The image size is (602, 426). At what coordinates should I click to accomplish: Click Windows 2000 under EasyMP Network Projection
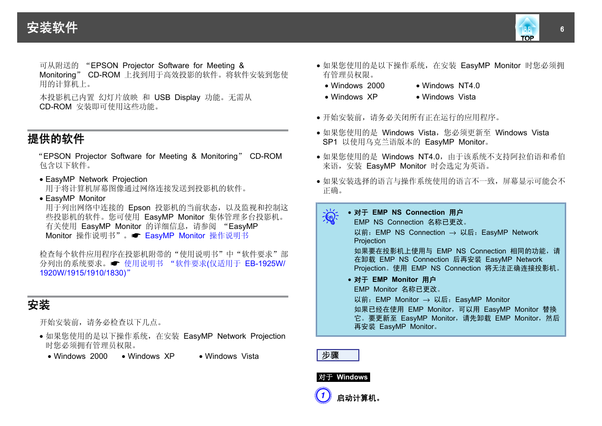[80, 356]
